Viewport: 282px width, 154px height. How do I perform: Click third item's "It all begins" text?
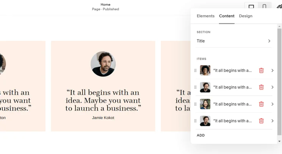232,104
